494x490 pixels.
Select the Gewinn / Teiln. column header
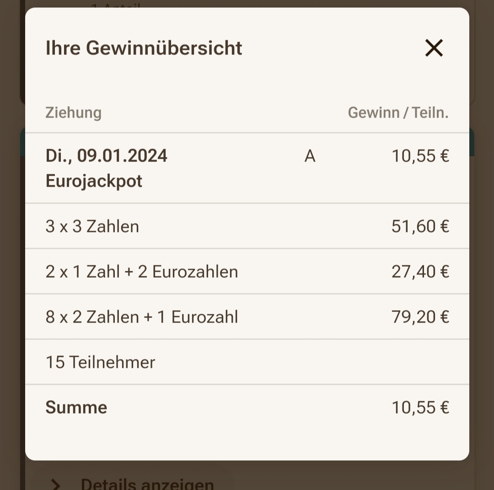pyautogui.click(x=398, y=113)
